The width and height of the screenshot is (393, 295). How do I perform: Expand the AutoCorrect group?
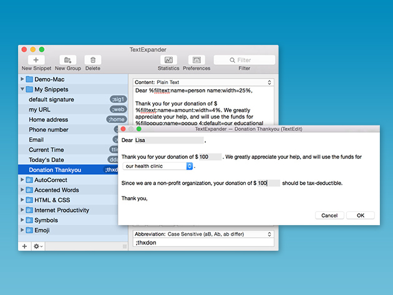click(x=22, y=180)
